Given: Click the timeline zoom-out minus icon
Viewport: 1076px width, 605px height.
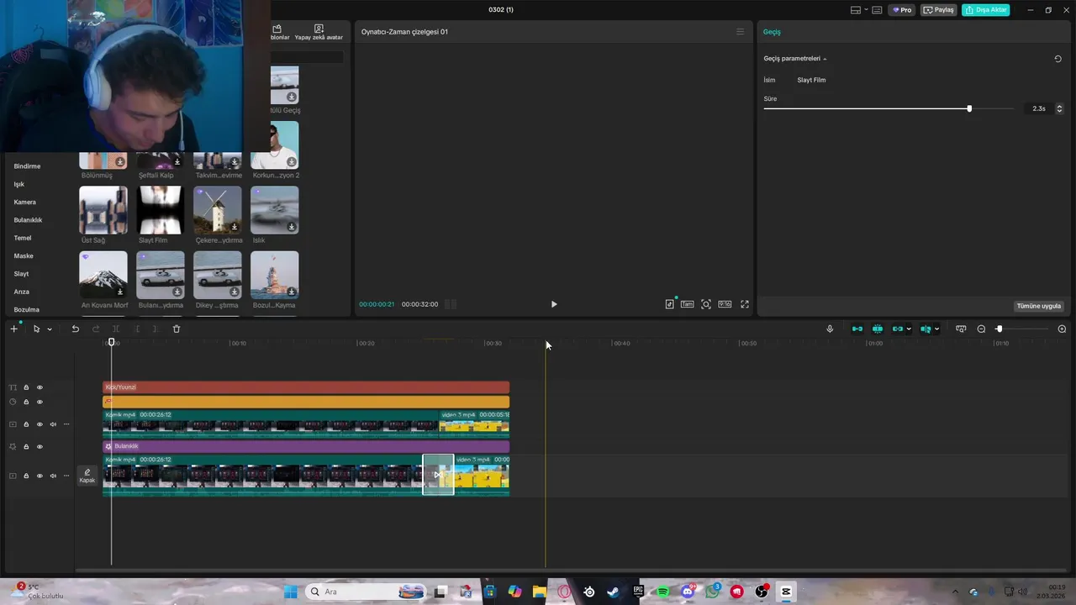Looking at the screenshot, I should click(981, 329).
